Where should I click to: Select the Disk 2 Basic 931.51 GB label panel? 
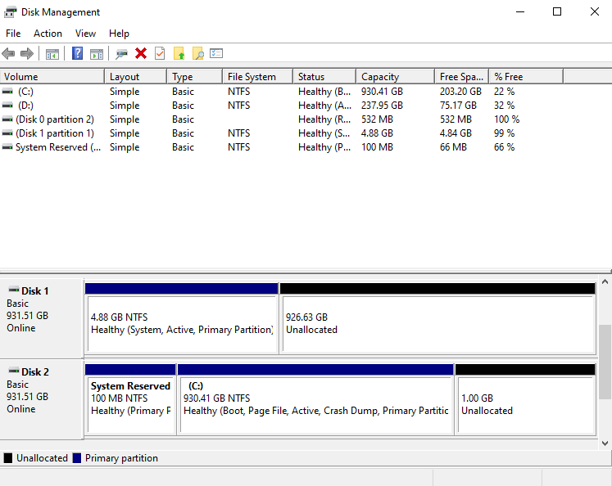pyautogui.click(x=41, y=399)
